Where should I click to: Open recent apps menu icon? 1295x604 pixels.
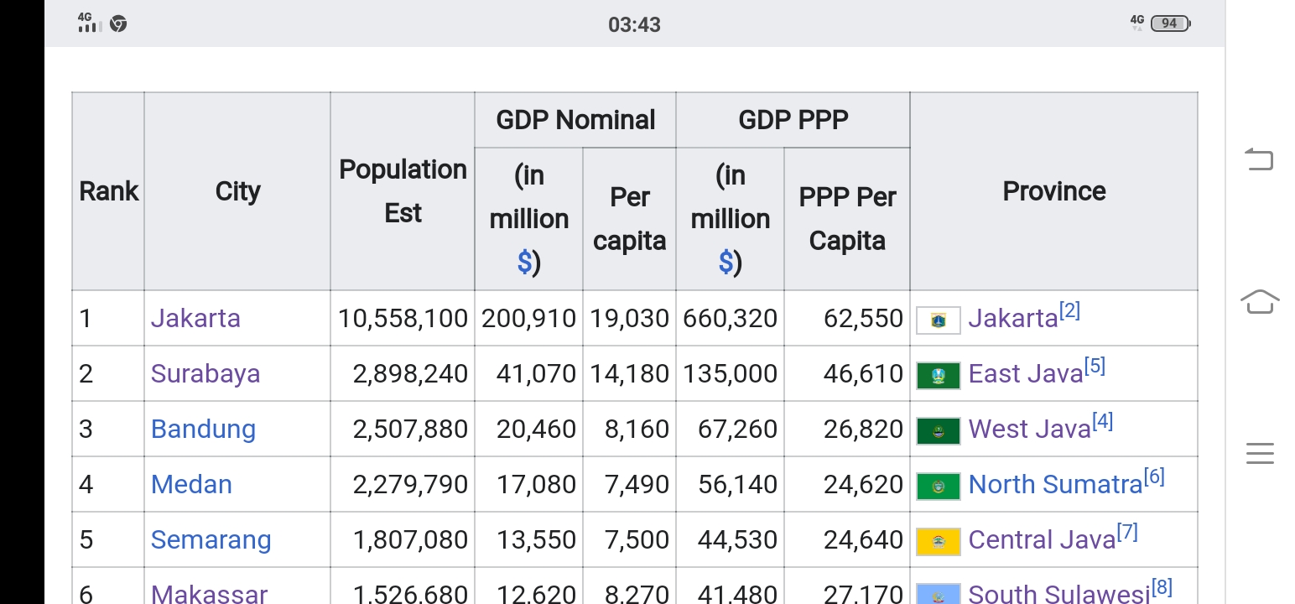1259,454
